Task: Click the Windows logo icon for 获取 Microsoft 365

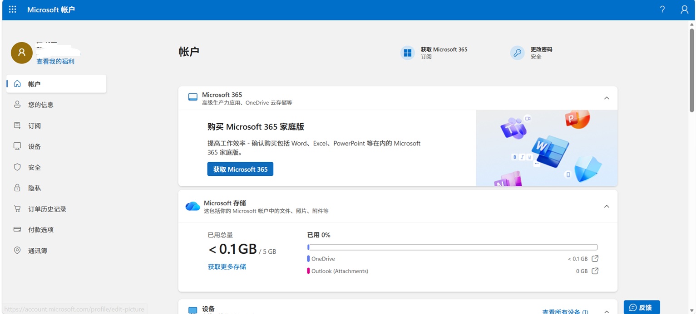Action: point(408,53)
